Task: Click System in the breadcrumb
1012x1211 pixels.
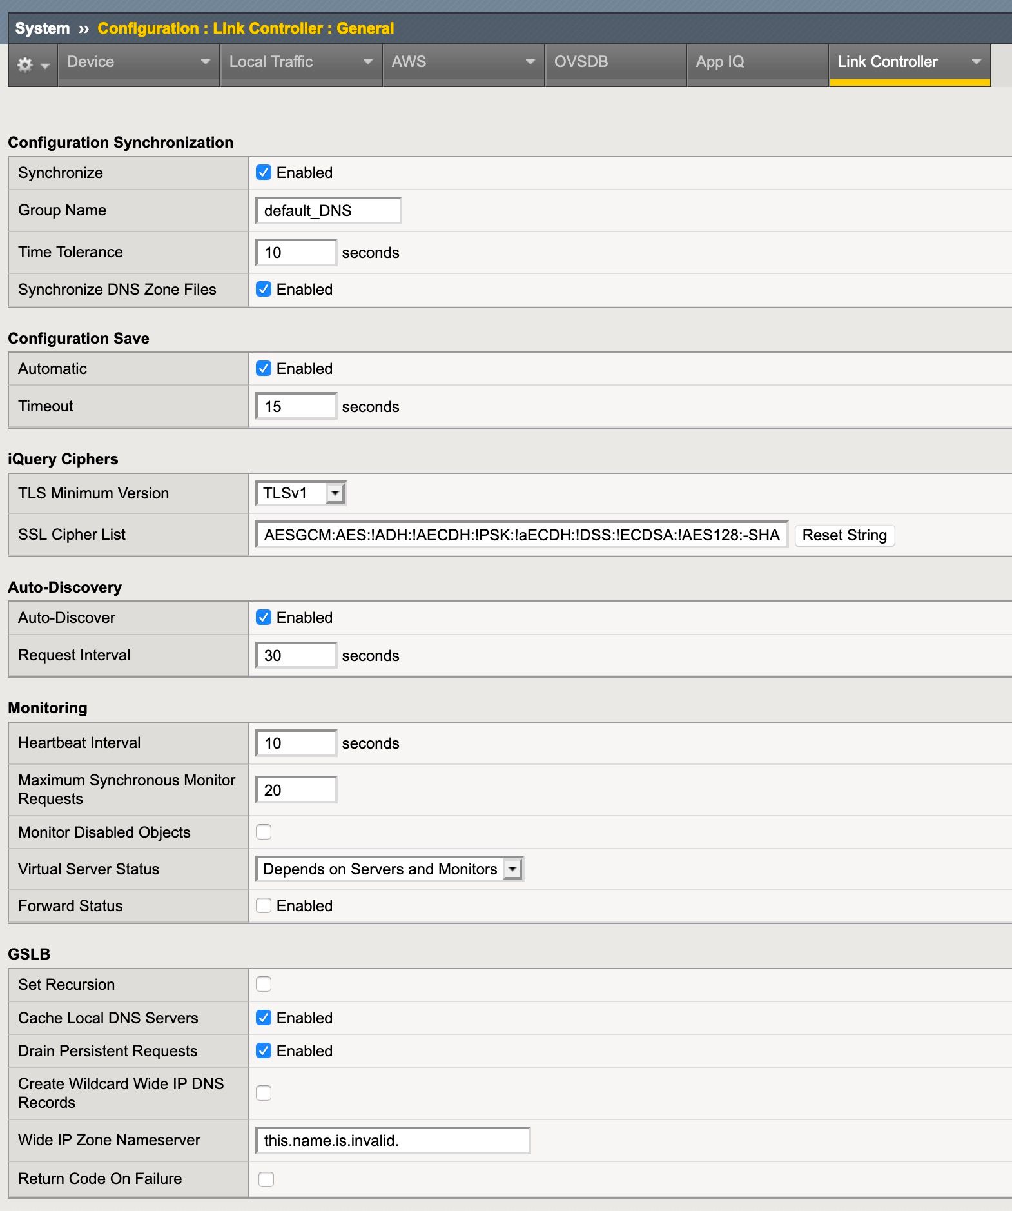Action: 43,28
